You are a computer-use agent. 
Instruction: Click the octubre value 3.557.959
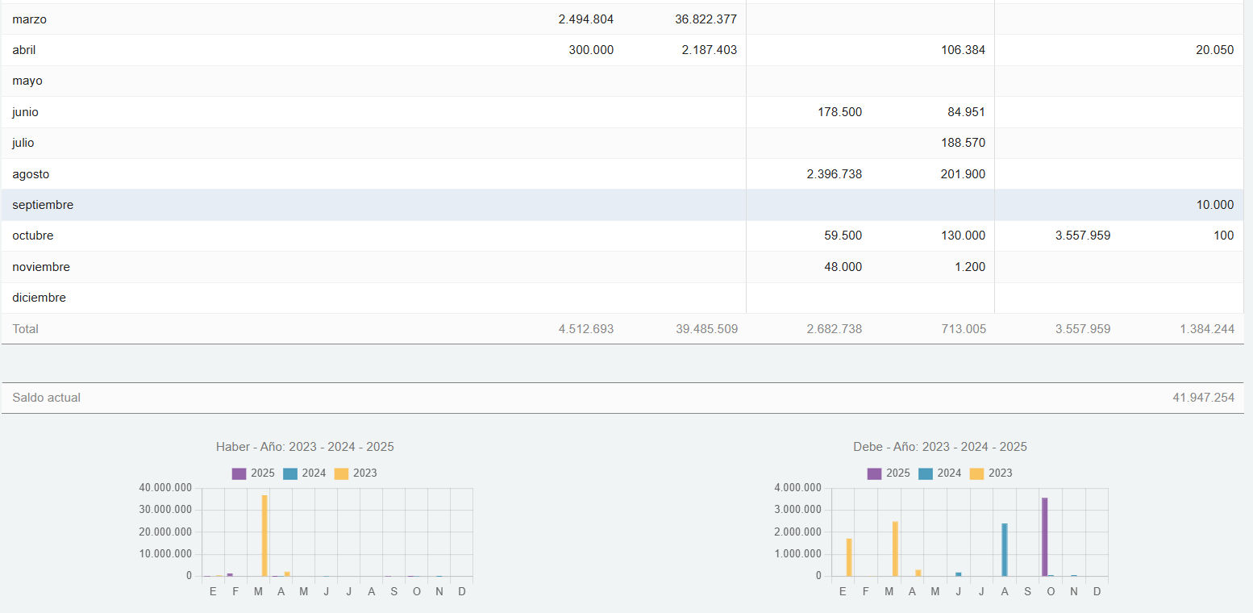[1082, 236]
